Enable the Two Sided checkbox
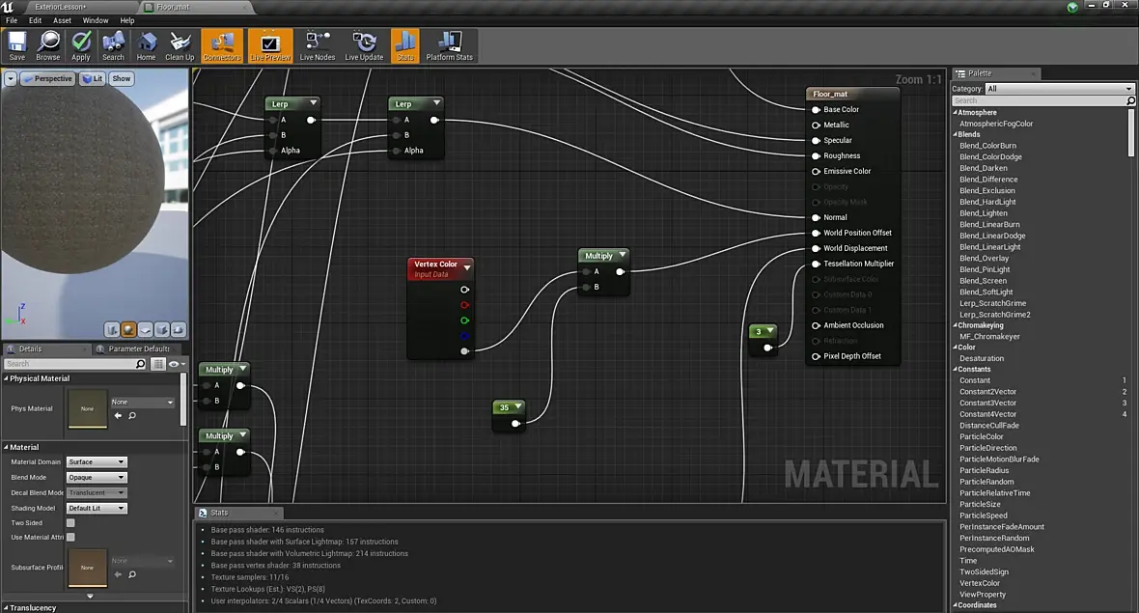The image size is (1139, 613). pyautogui.click(x=70, y=523)
